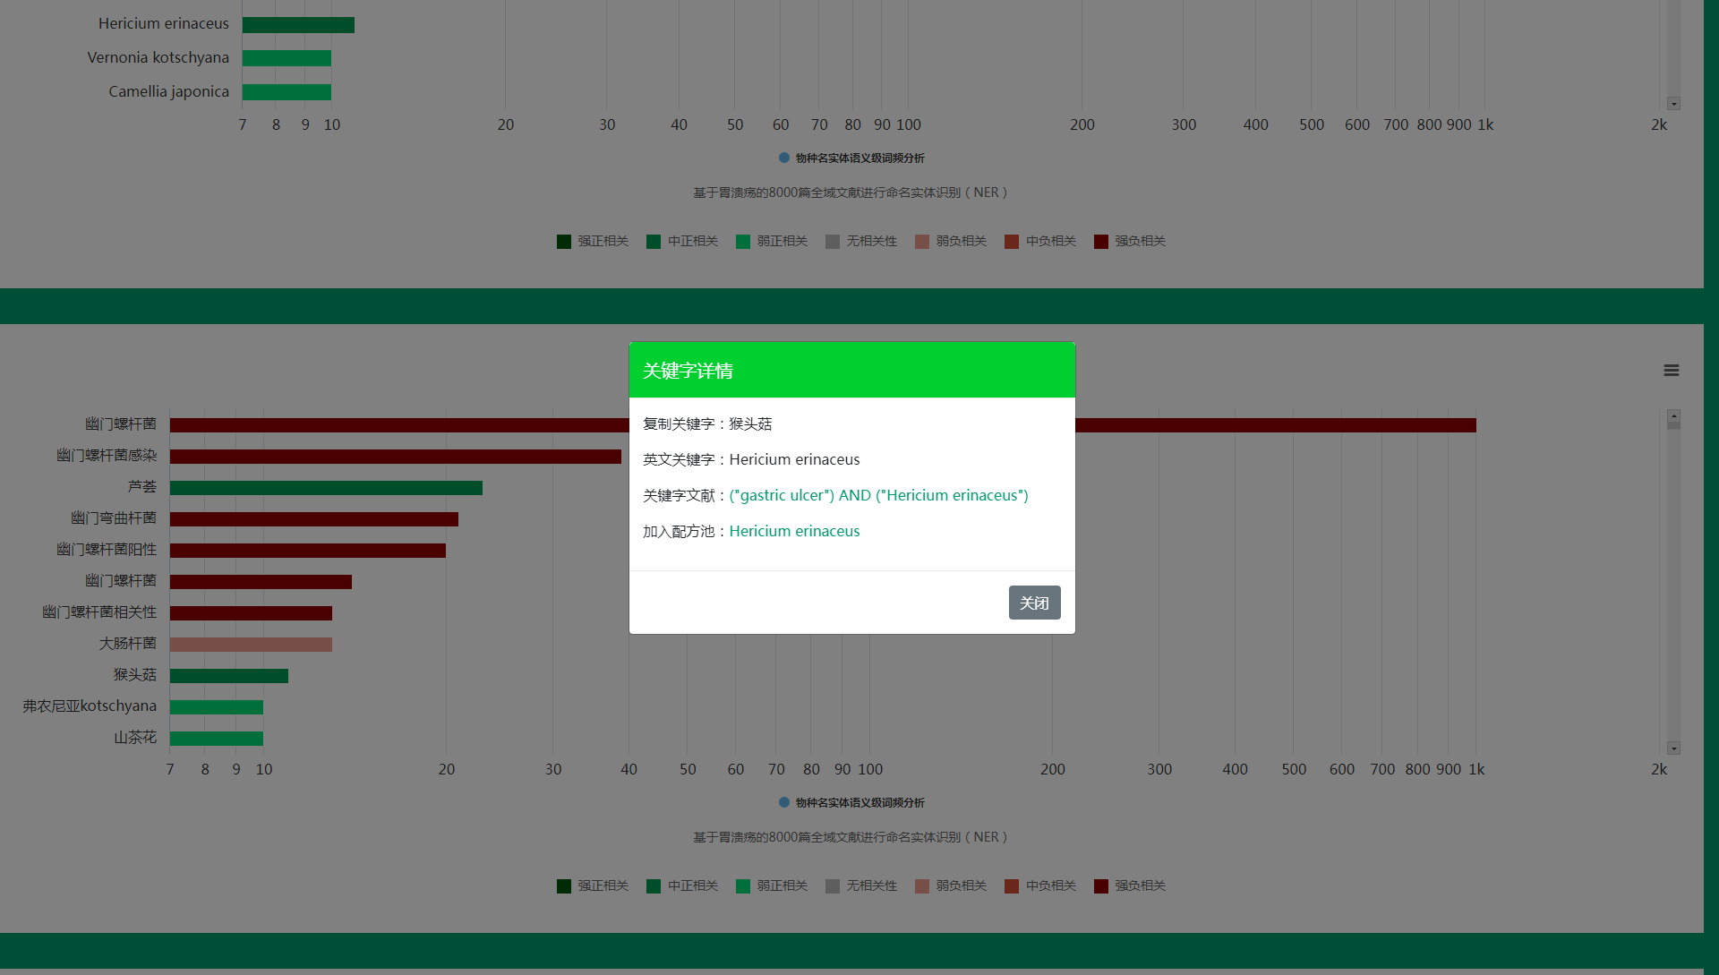Screen dimensions: 1719x975
Task: Add Hericium erinaceus to the formula pool
Action: click(794, 531)
